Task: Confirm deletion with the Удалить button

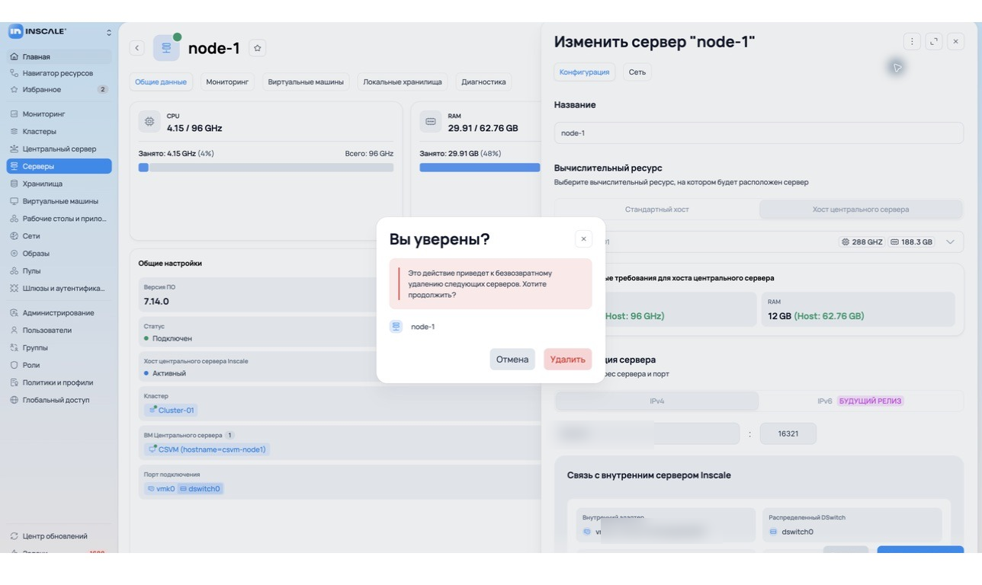Action: (567, 360)
